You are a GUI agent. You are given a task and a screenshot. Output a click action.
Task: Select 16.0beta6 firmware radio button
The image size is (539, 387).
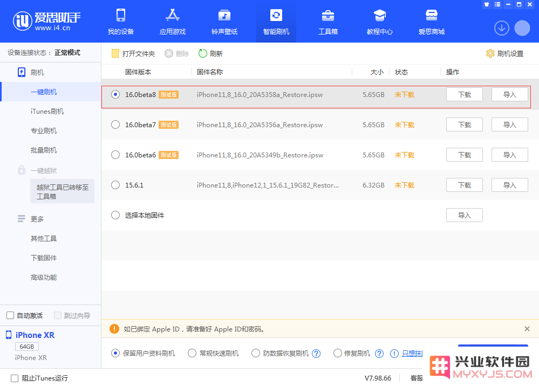click(x=115, y=155)
